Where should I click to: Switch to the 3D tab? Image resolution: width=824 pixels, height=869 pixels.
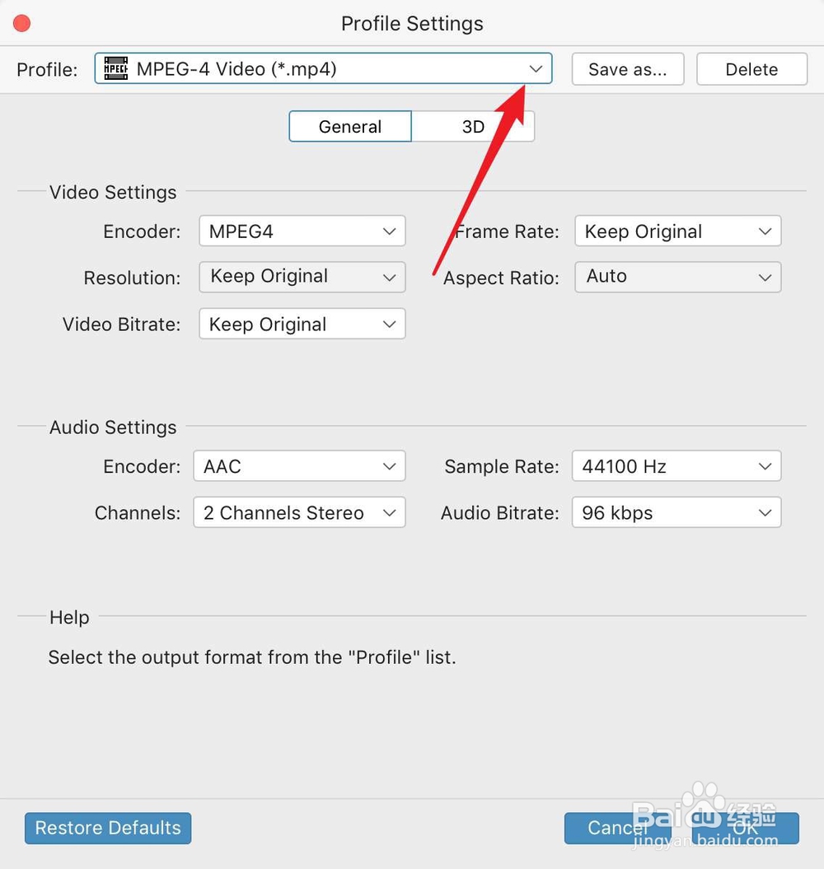pyautogui.click(x=474, y=126)
